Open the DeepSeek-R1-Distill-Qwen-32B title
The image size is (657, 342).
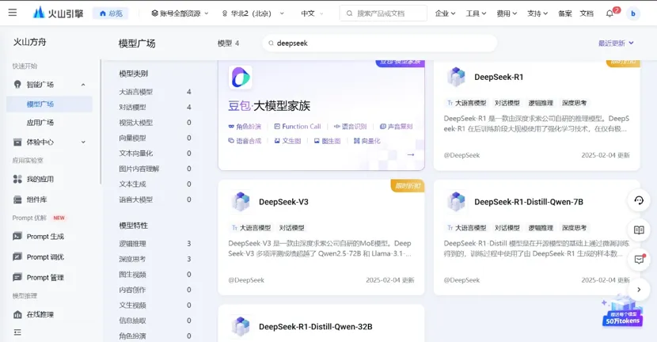[x=316, y=326]
